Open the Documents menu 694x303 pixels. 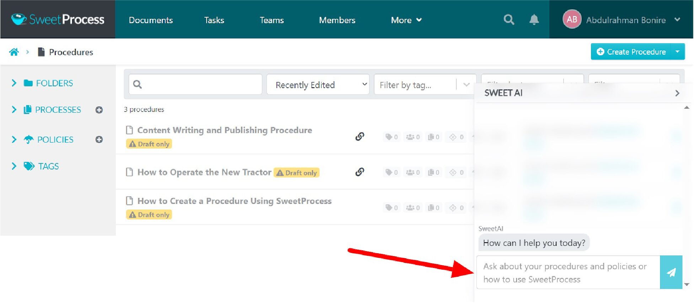(x=151, y=20)
